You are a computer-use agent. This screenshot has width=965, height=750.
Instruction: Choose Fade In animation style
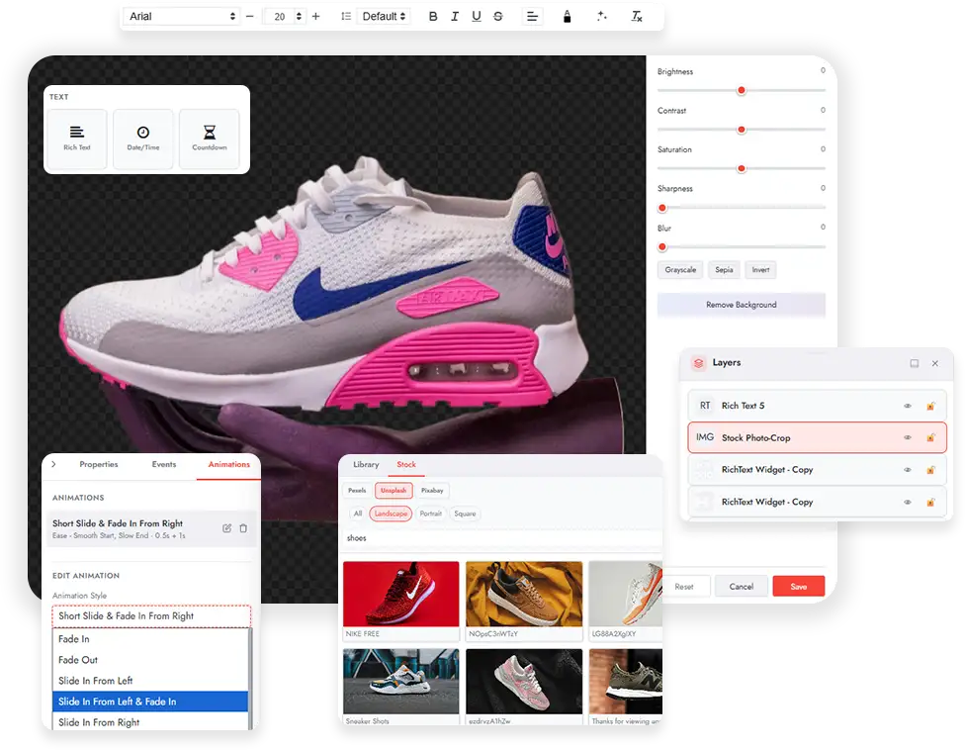tap(150, 639)
